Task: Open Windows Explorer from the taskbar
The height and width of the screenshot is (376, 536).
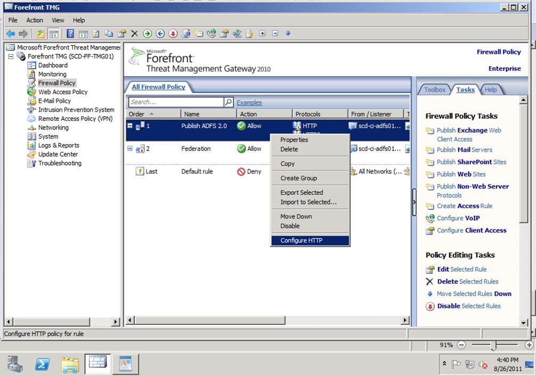Action: pyautogui.click(x=70, y=364)
